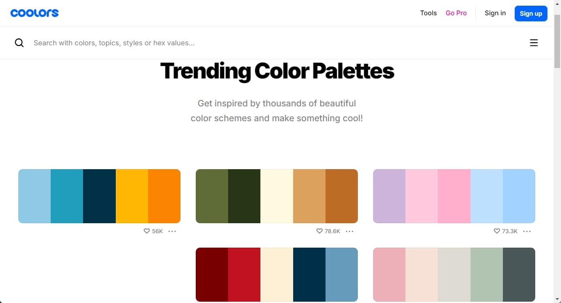Open more options for the 56K palette
This screenshot has height=303, width=561.
[172, 231]
